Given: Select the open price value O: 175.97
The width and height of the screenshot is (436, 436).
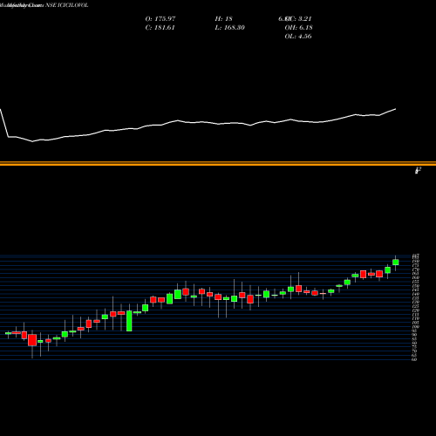Looking at the screenshot, I should (160, 18).
